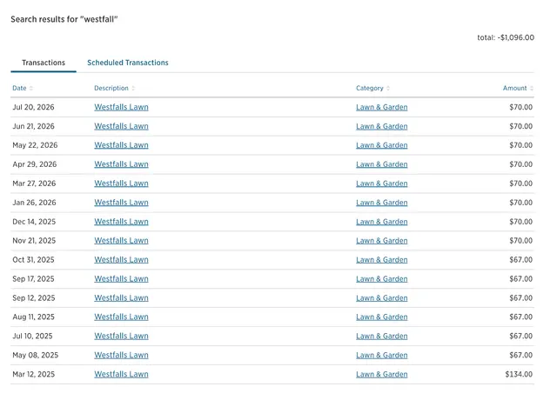The width and height of the screenshot is (557, 407).
Task: Click Lawn & Garden category on Jul 20, 2026 row
Action: 382,107
